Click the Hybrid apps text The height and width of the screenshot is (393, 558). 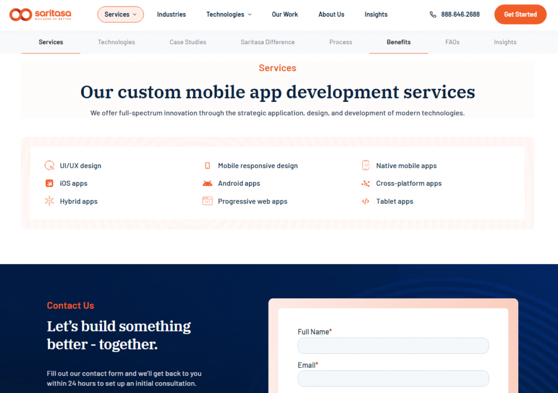coord(78,201)
